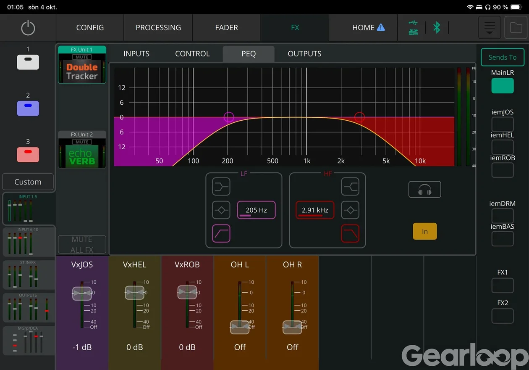
Task: Expand the Sends To selector
Action: point(503,57)
